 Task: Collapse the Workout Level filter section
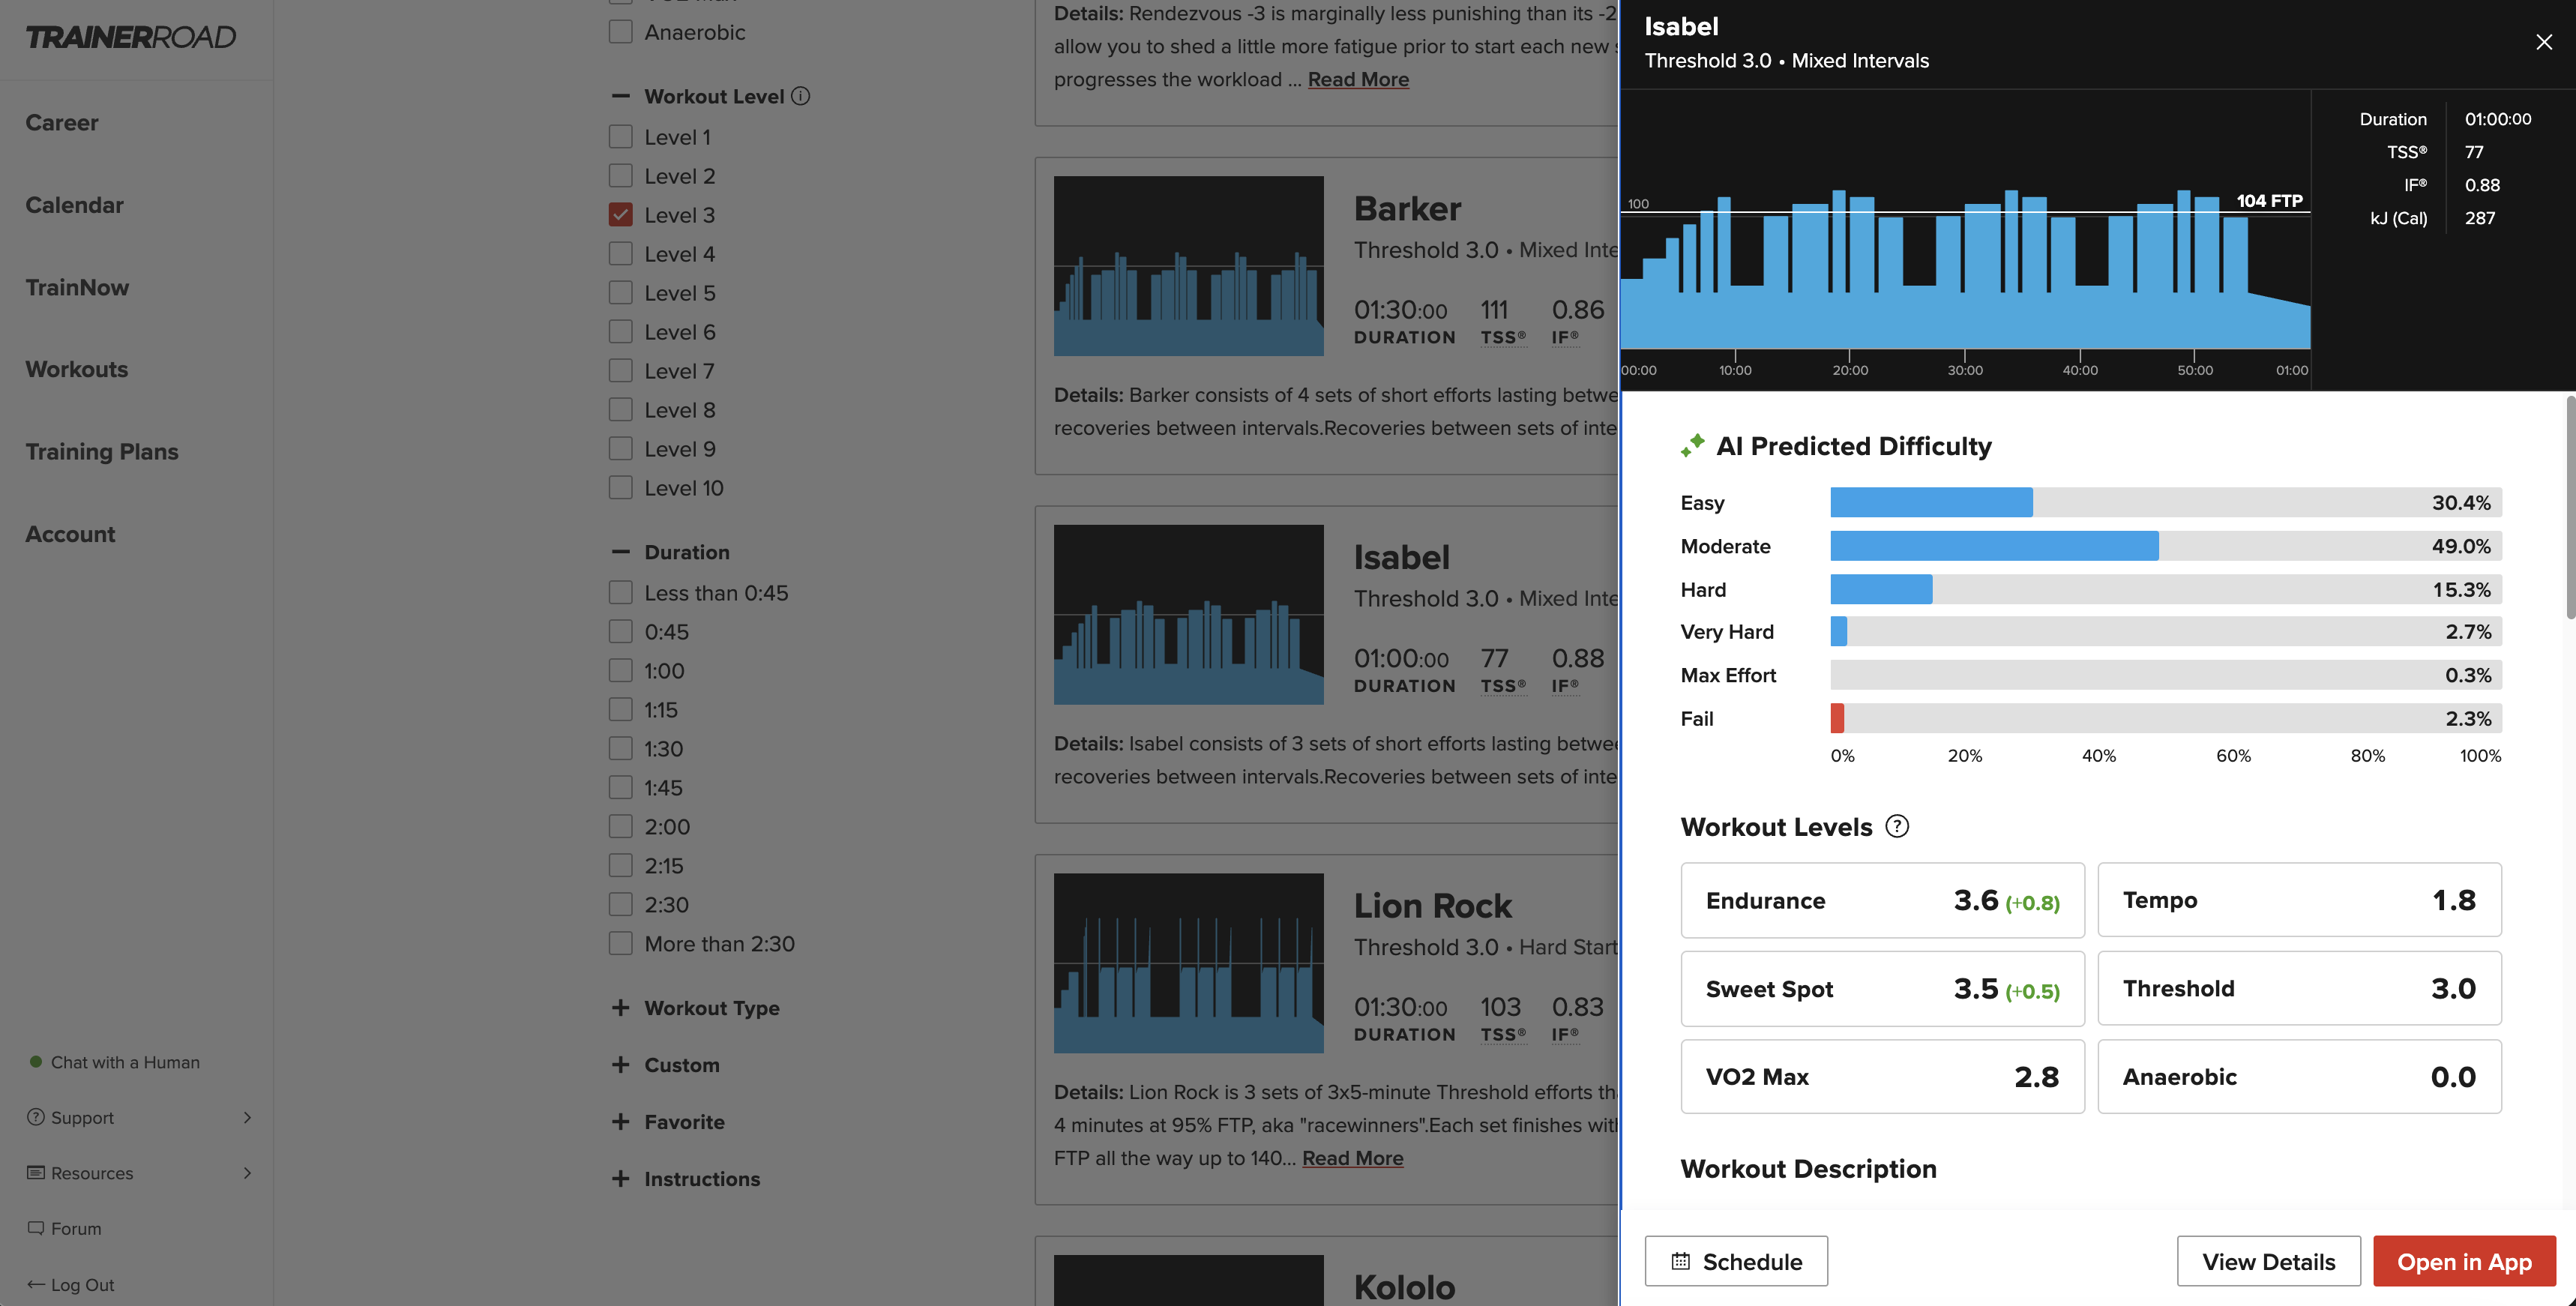(x=620, y=96)
